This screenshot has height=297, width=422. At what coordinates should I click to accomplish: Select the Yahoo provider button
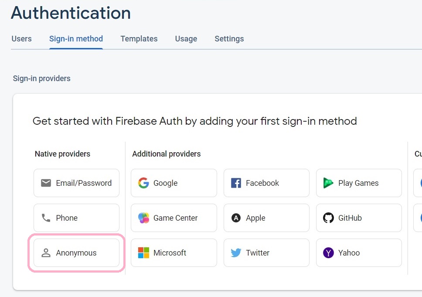pos(359,253)
